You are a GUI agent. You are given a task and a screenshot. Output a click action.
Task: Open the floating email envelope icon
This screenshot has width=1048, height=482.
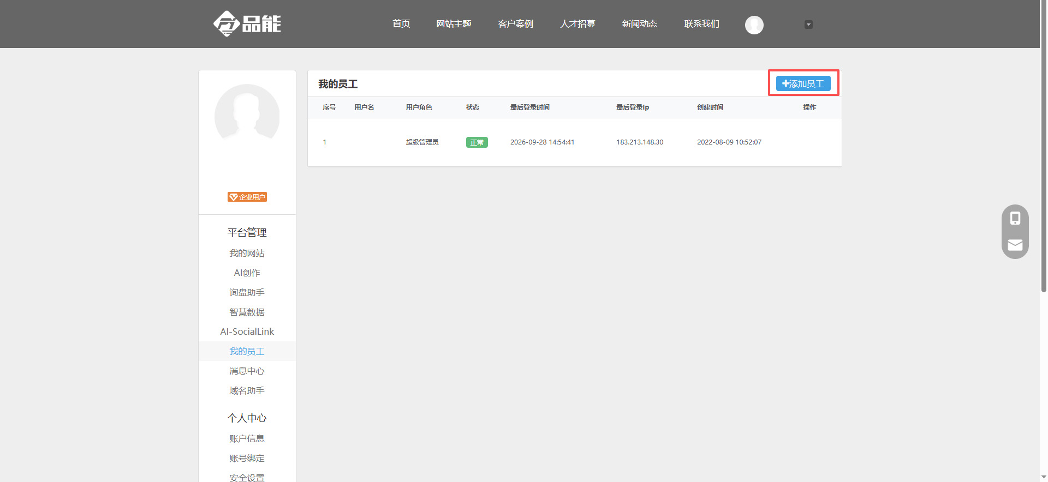click(1015, 245)
